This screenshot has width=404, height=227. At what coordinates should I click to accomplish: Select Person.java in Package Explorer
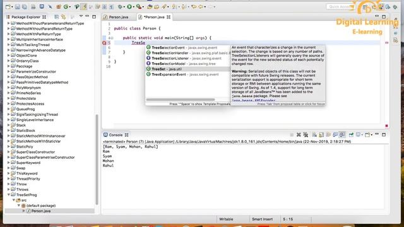coord(40,211)
